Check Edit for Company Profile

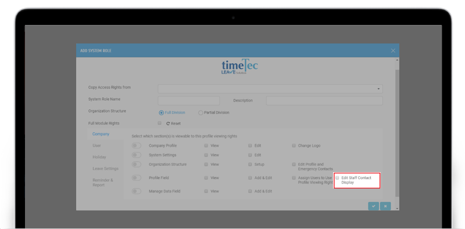[250, 146]
